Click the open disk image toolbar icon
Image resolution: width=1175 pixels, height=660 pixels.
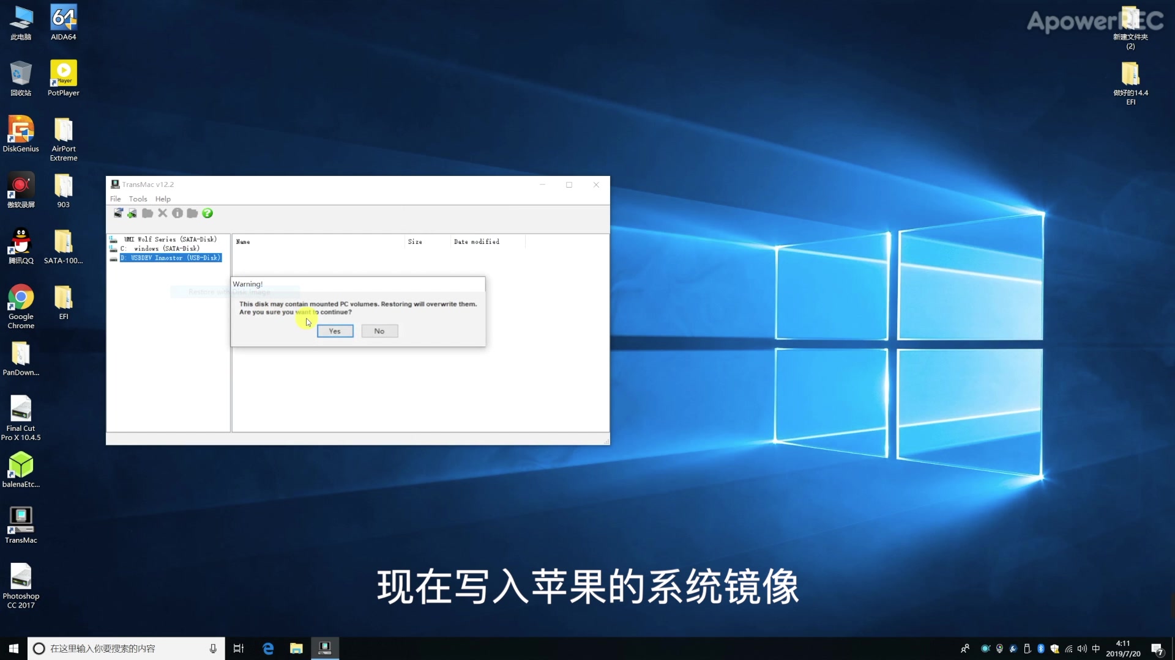coord(118,213)
